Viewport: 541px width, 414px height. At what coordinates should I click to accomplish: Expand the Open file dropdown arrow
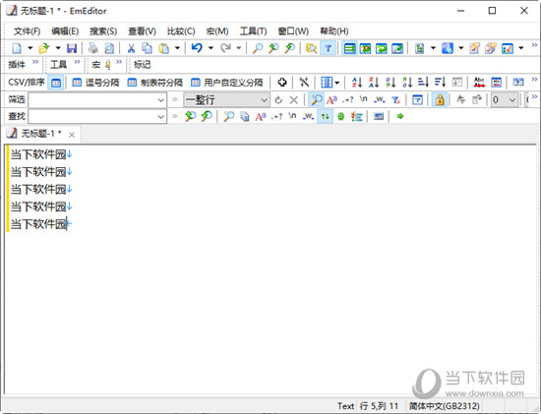58,48
